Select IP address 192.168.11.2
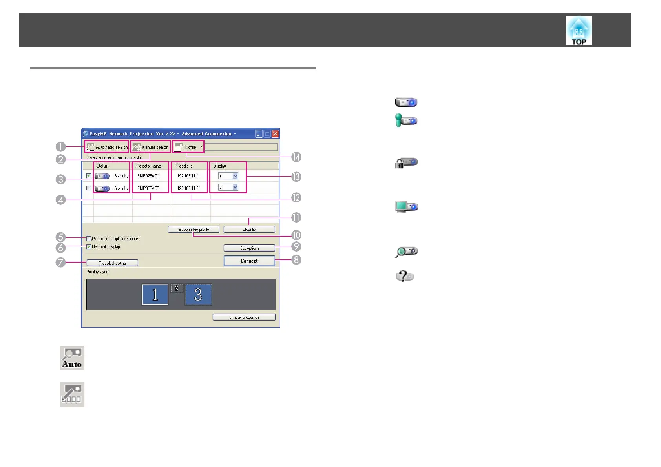The height and width of the screenshot is (467, 661). (x=188, y=188)
